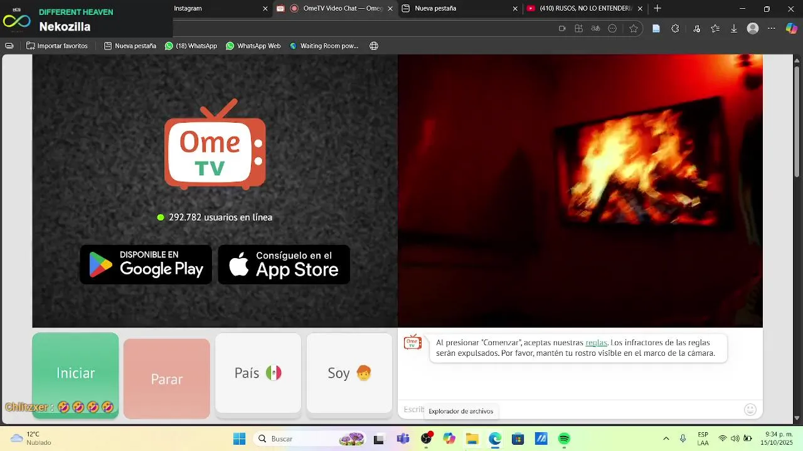Viewport: 803px width, 451px height.
Task: Open the browser profile avatar
Action: tap(753, 28)
